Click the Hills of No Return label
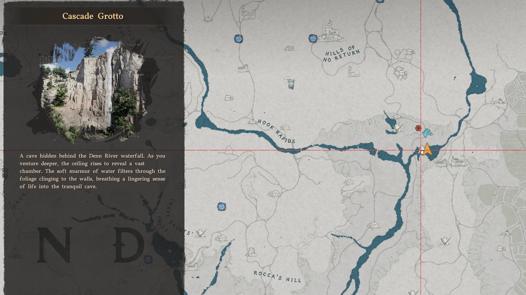This screenshot has height=295, width=526. (x=341, y=54)
